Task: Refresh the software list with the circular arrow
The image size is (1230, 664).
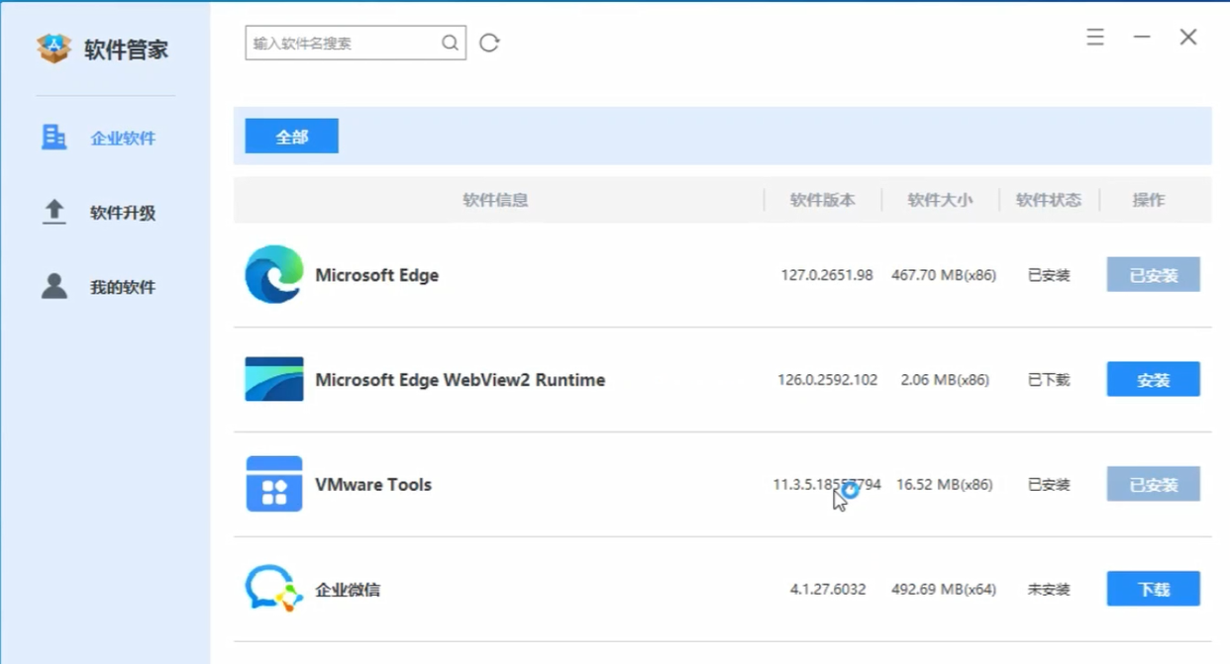Action: tap(489, 43)
